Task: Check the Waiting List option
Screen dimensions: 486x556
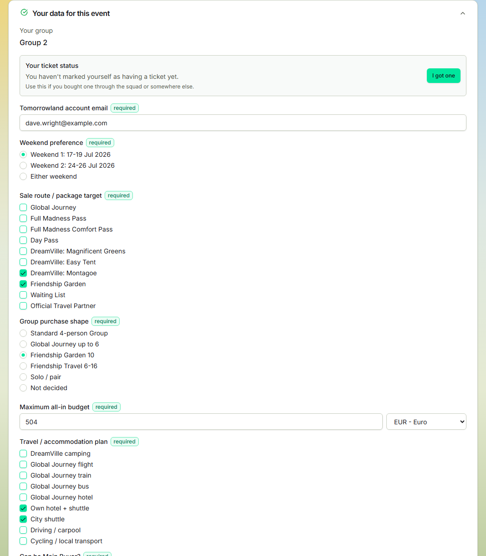Action: click(23, 295)
